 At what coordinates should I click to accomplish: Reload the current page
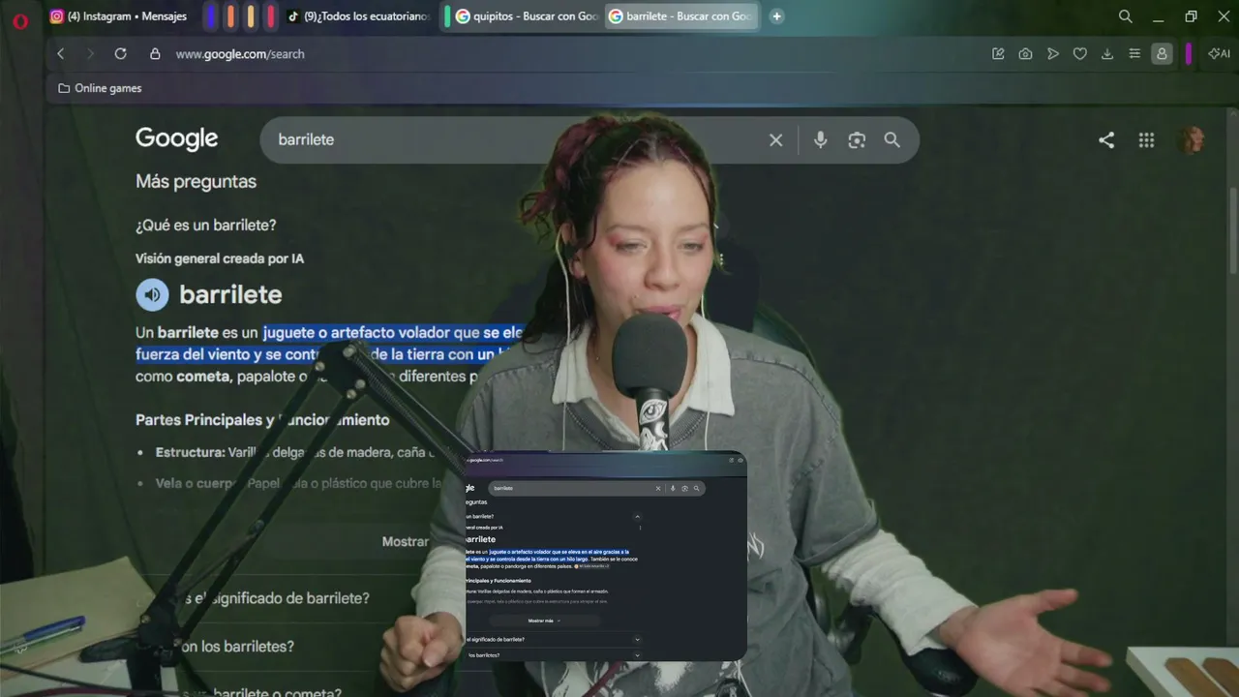pos(121,54)
